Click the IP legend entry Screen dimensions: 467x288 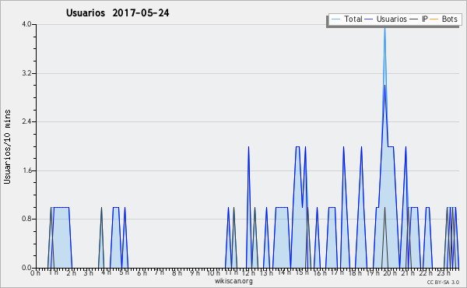[419, 19]
